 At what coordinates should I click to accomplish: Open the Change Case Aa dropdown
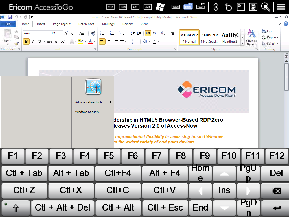(x=83, y=33)
